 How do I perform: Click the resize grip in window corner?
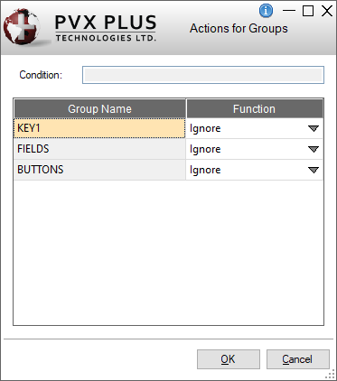tap(331, 375)
